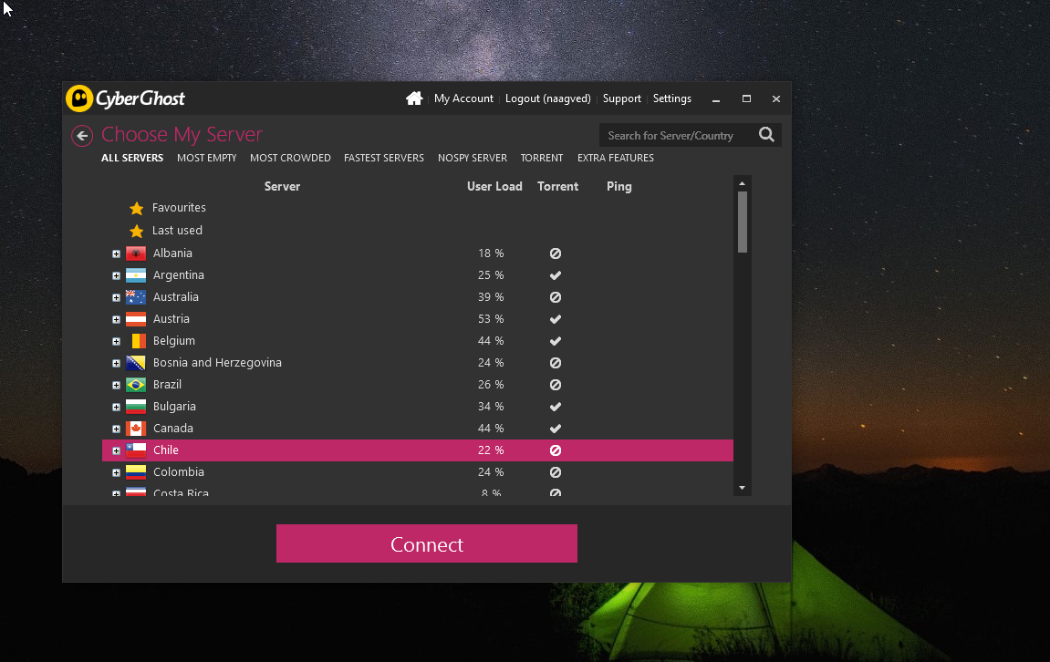Click the Bulgaria flag icon
The image size is (1050, 662).
[x=136, y=407]
